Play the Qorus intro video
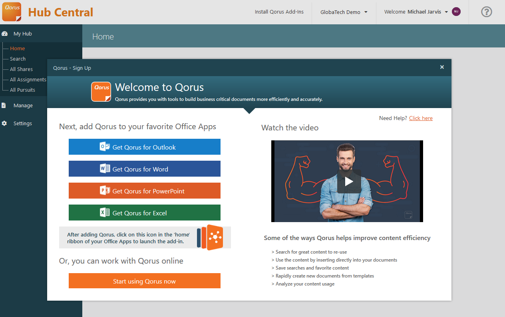The height and width of the screenshot is (317, 505). point(349,181)
